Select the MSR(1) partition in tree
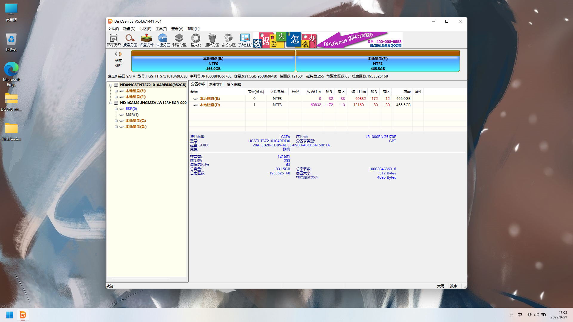573x322 pixels. [132, 115]
